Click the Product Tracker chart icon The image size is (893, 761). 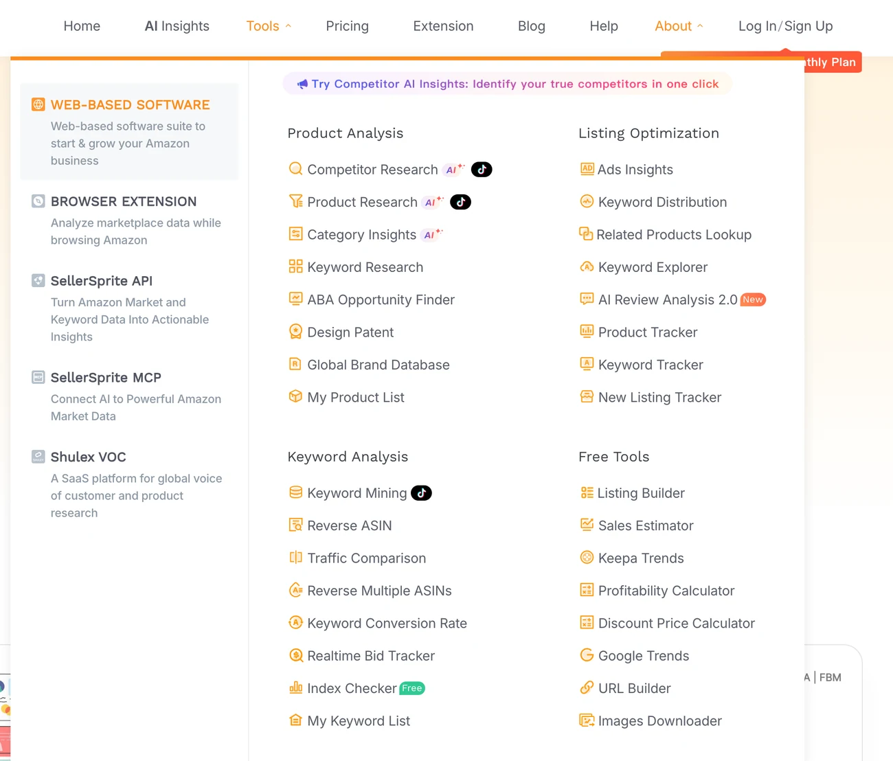pos(587,332)
